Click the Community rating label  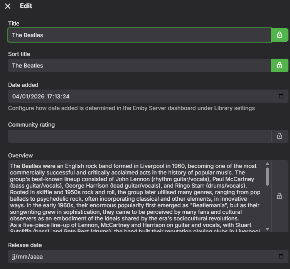tap(31, 125)
